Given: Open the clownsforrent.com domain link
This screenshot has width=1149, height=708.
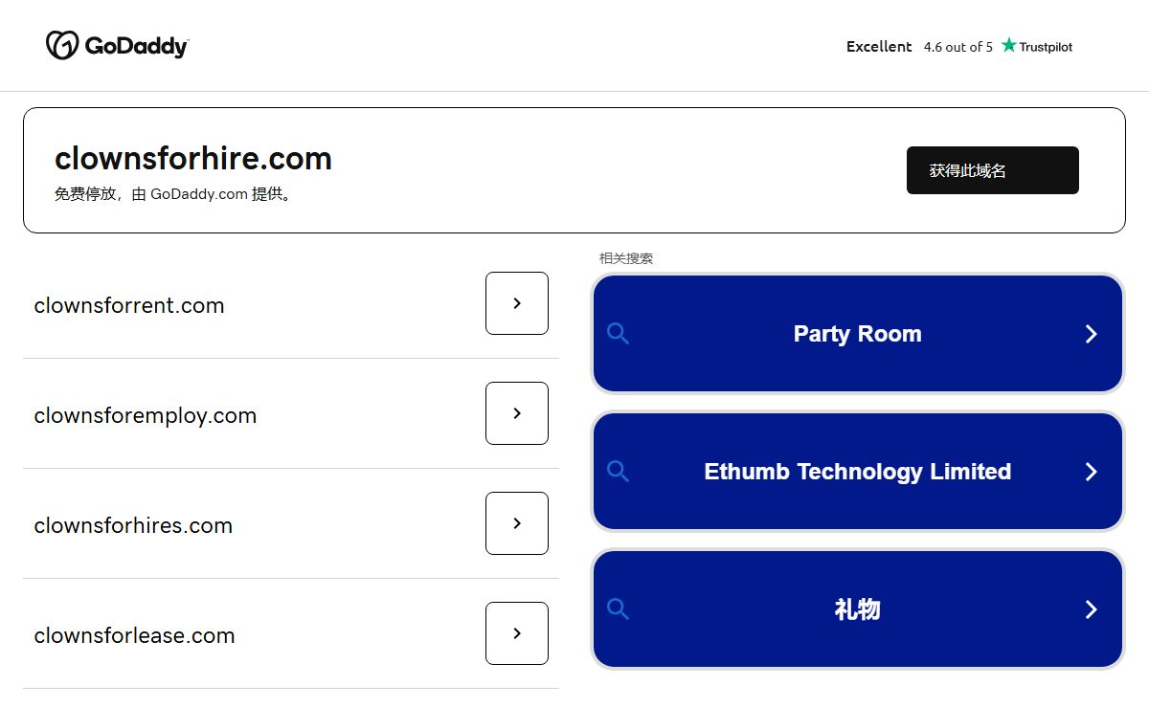Looking at the screenshot, I should [129, 305].
